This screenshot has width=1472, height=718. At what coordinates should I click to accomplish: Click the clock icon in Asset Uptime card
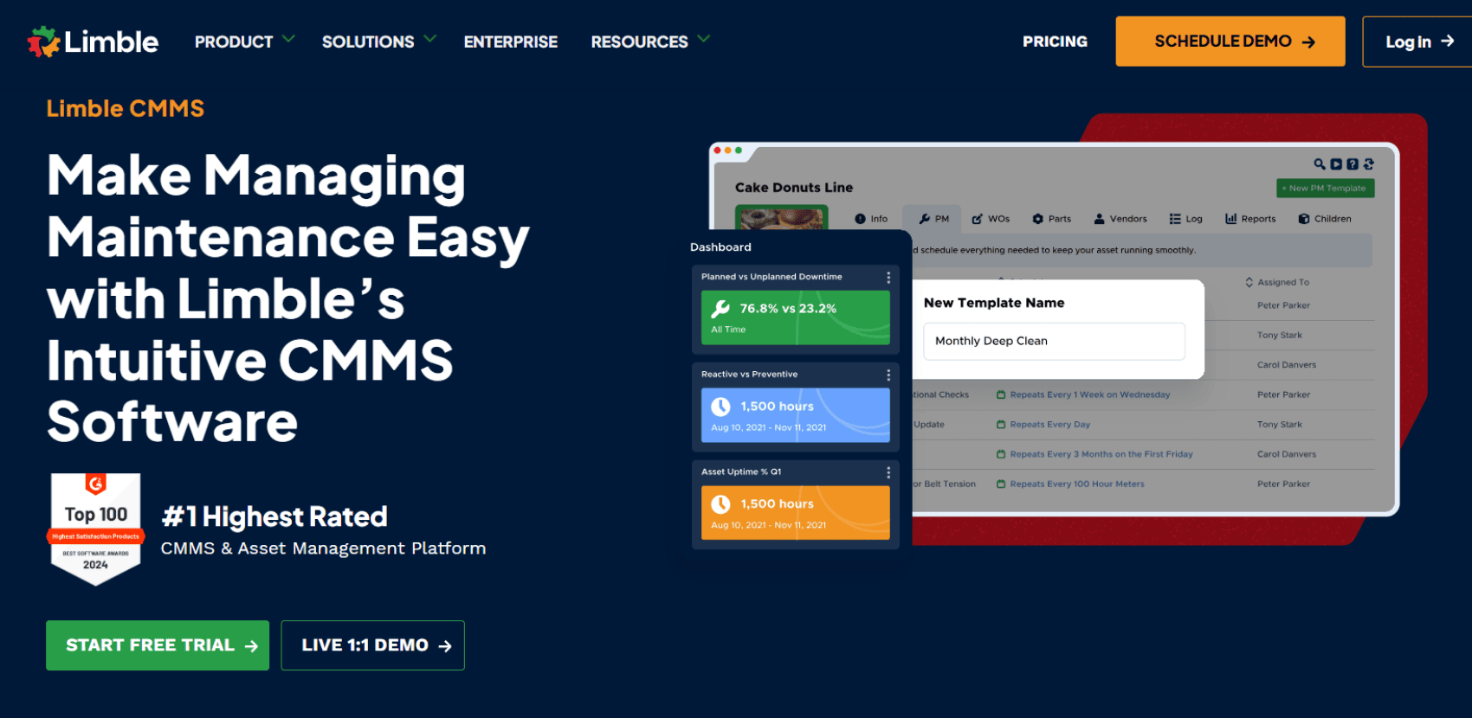coord(720,504)
